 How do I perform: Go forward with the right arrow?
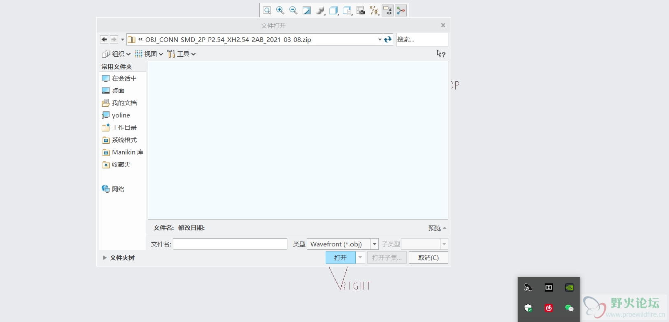[x=114, y=39]
